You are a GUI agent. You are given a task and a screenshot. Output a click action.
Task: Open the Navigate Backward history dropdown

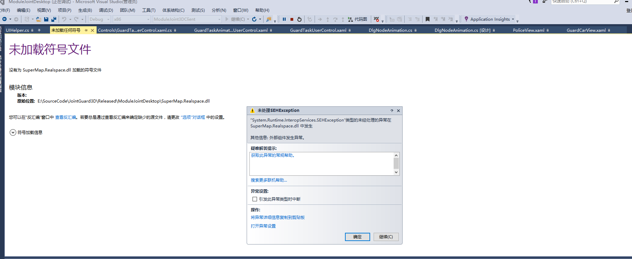10,19
